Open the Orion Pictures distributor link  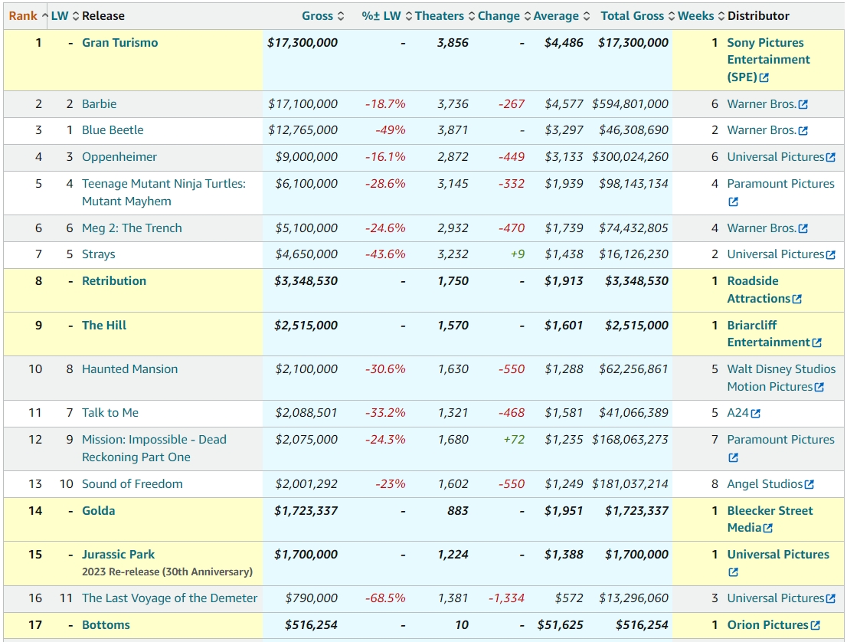click(767, 625)
